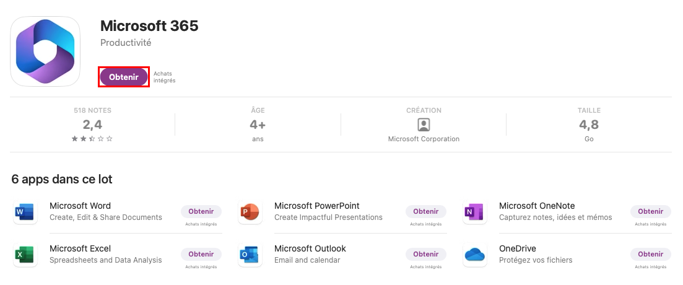Select the Microsoft Word title text

pyautogui.click(x=80, y=206)
